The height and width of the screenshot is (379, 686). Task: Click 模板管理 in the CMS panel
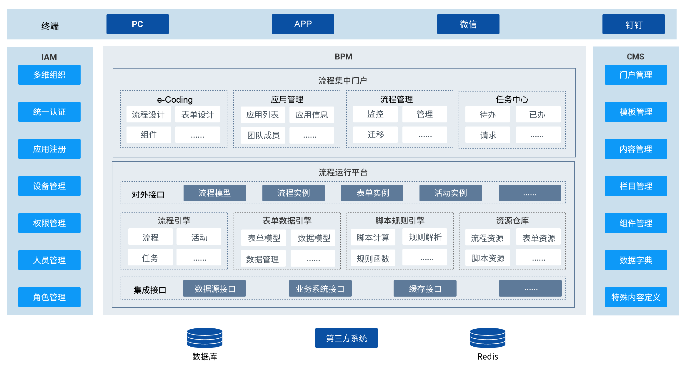(x=636, y=112)
